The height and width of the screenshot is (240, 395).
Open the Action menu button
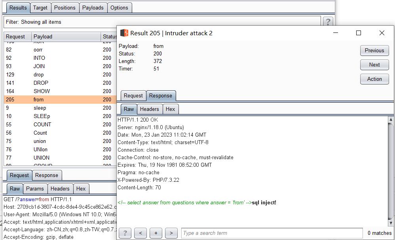tap(374, 79)
